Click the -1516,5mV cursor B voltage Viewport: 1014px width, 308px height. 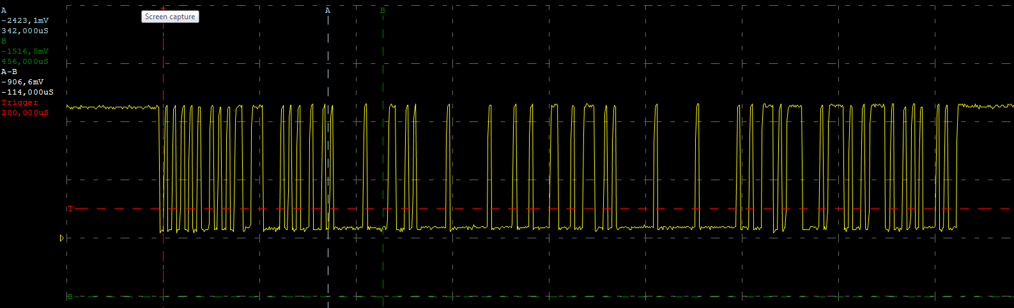point(25,51)
